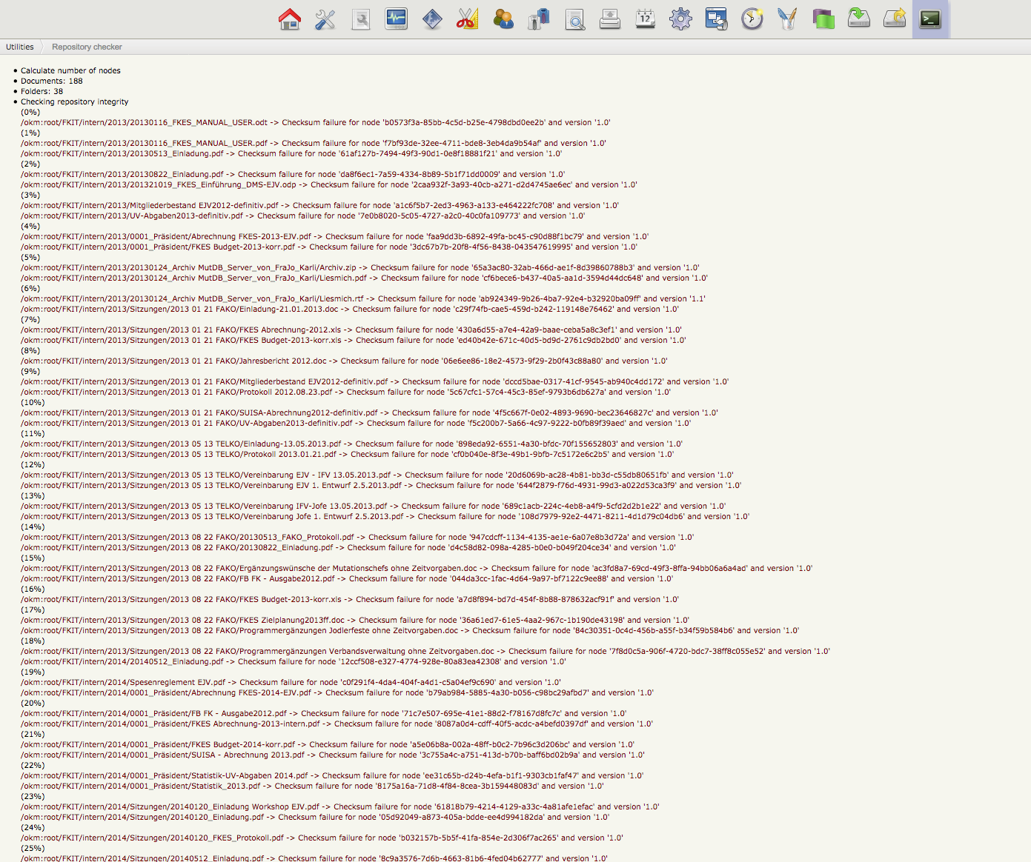
Task: Select the pencil and brush cup icon
Action: (x=787, y=19)
